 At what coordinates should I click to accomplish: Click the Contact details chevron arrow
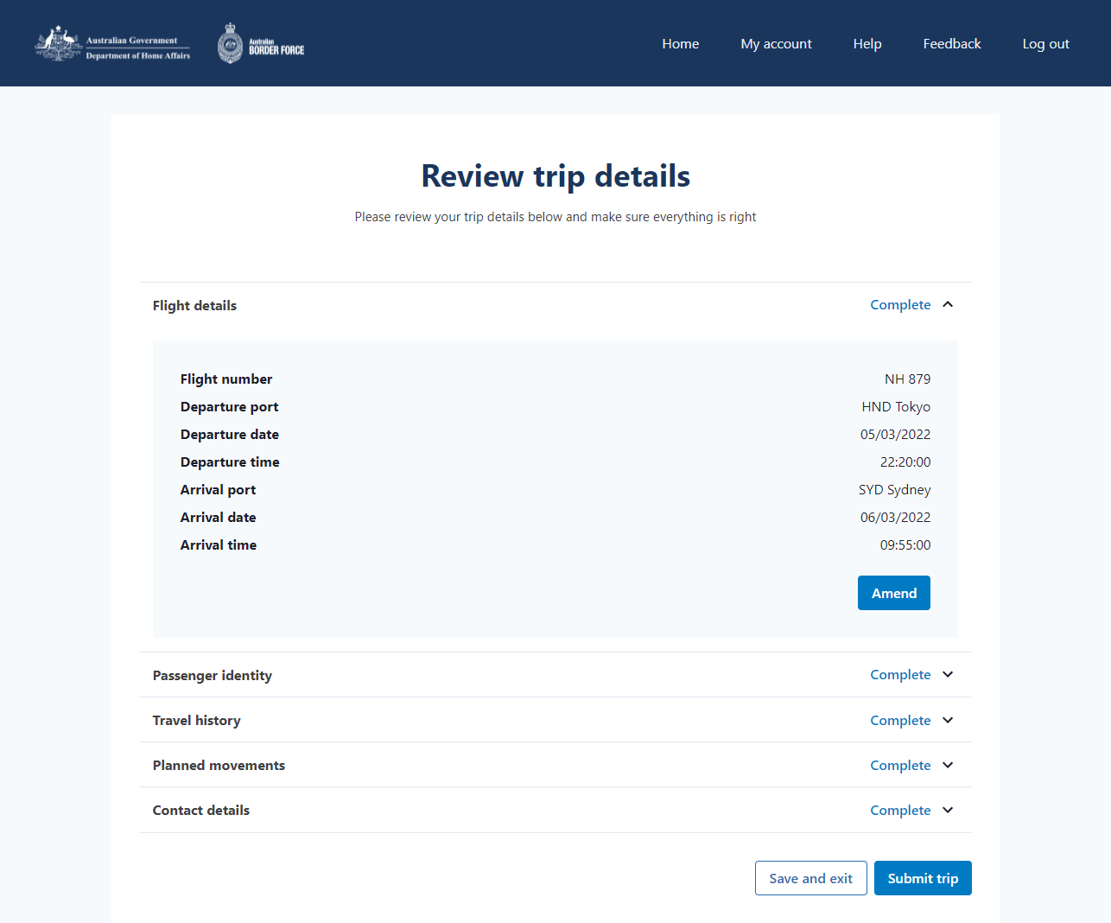pos(948,810)
